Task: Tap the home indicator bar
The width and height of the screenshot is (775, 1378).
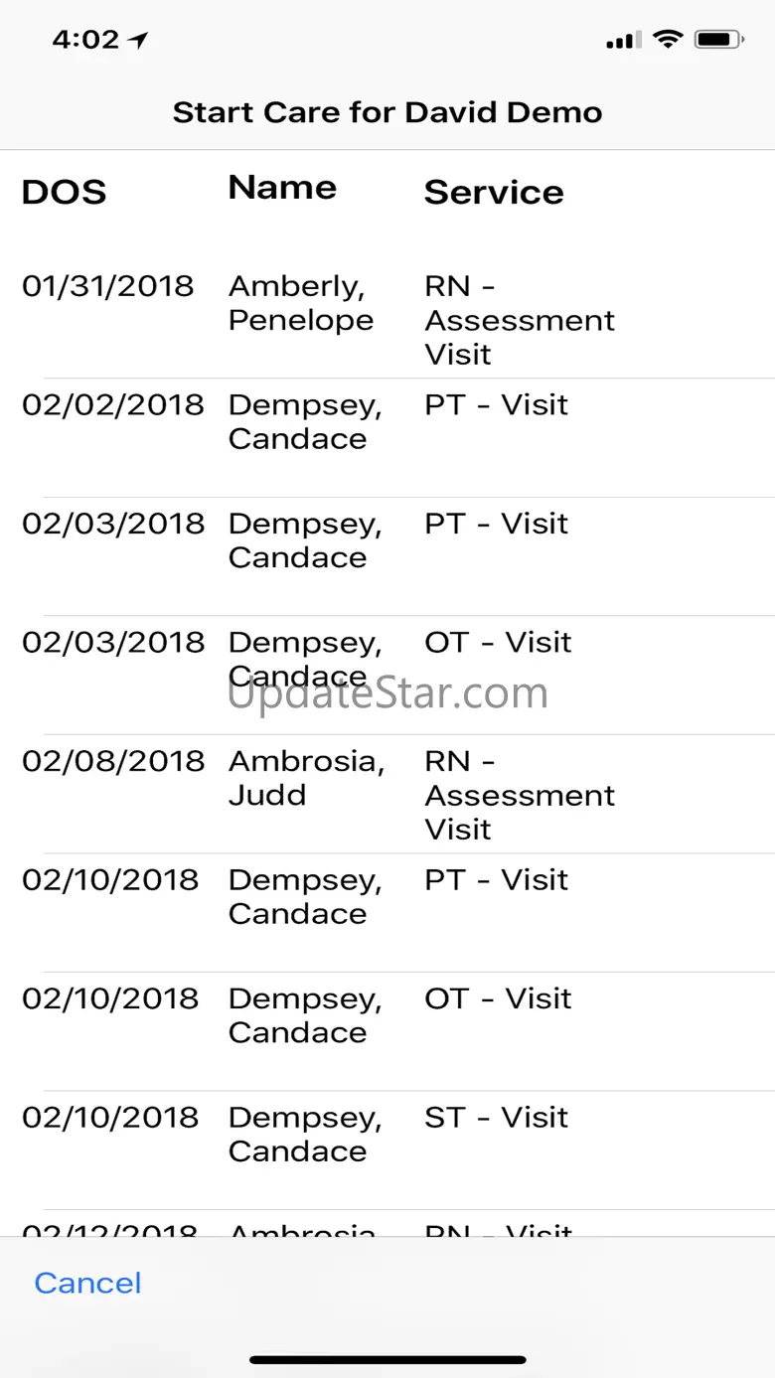Action: point(387,1359)
